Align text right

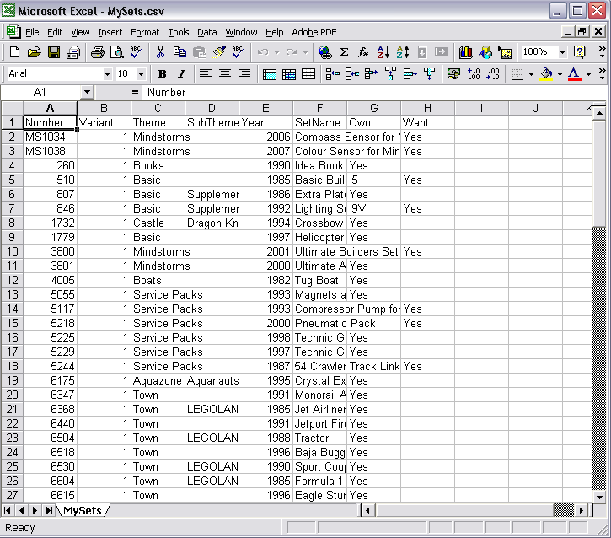click(244, 73)
